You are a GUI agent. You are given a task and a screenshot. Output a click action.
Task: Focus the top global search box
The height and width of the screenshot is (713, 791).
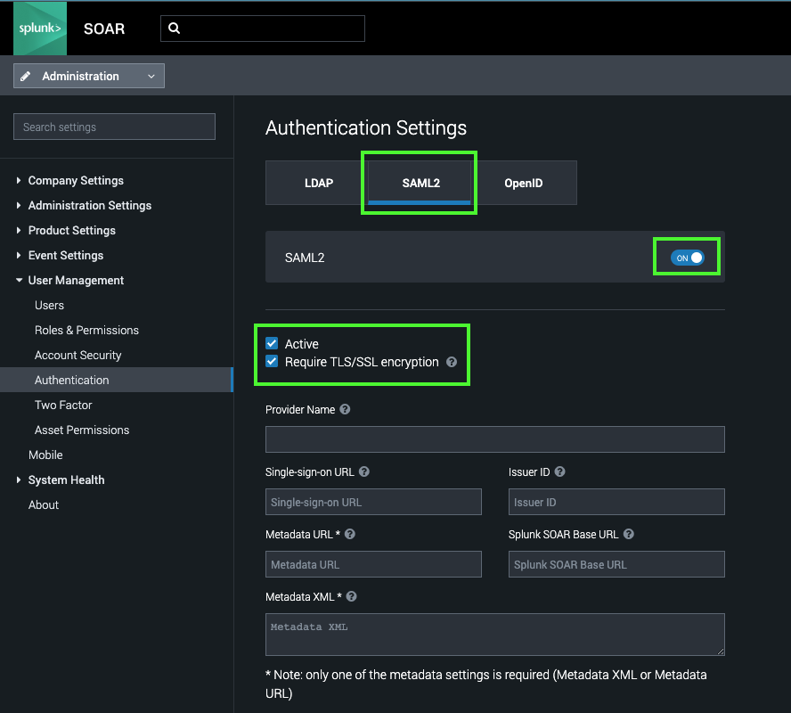click(x=262, y=29)
